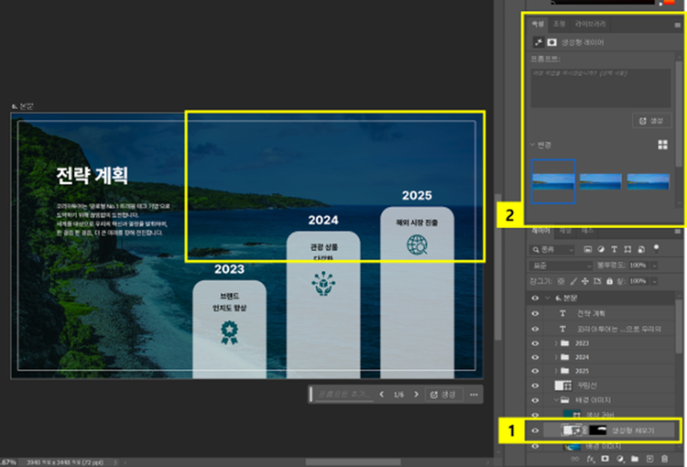Click 생성 button on contextual task bar

point(443,395)
